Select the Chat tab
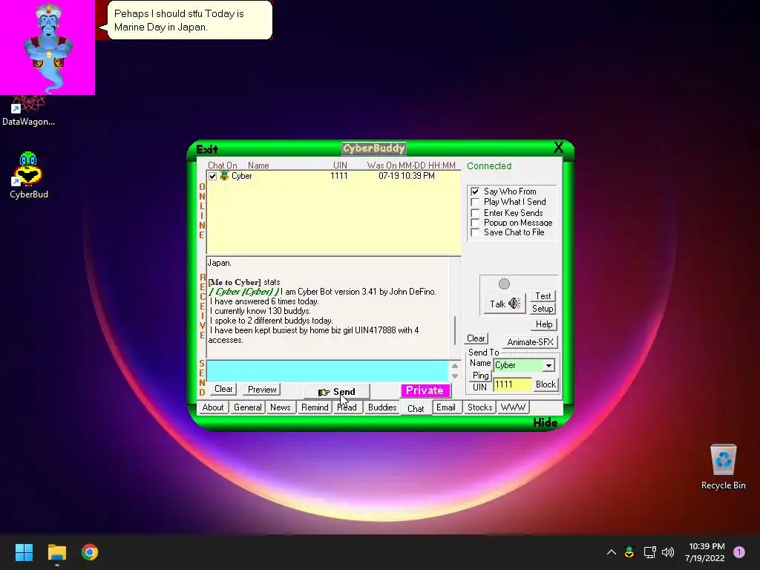 tap(416, 409)
